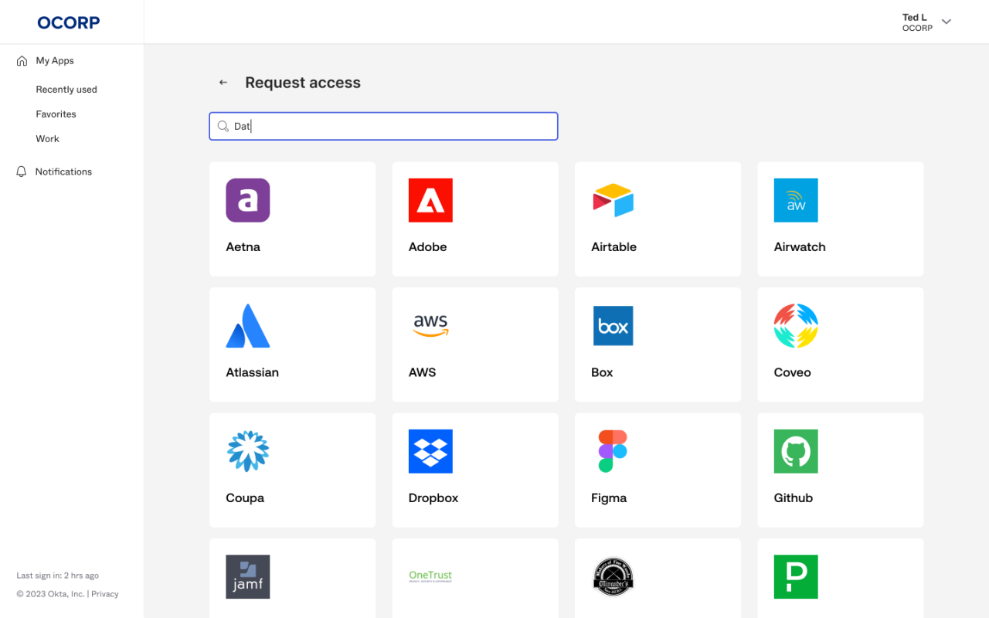
Task: Click the Privacy link in footer
Action: tap(105, 594)
